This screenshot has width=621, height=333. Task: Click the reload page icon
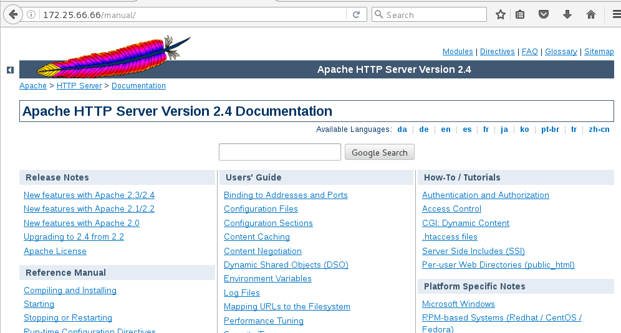point(357,15)
